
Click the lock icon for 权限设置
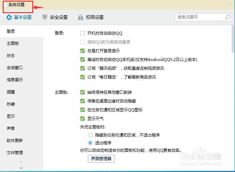81,17
